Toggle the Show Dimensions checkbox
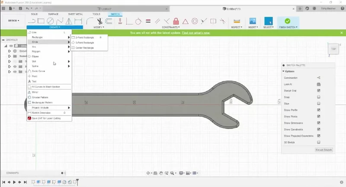 coord(319,123)
